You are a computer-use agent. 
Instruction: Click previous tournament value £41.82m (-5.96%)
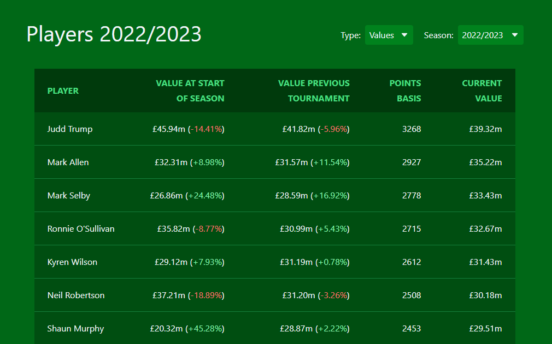[x=316, y=129]
